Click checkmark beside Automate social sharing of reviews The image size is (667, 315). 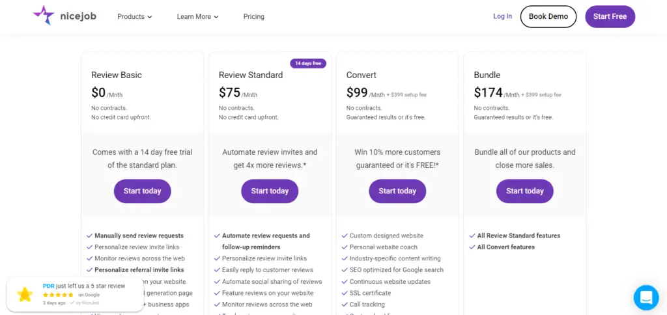[217, 281]
